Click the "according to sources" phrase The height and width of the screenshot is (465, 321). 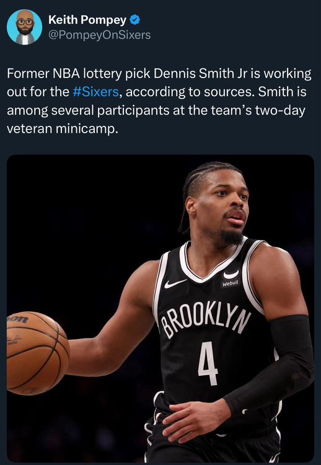tap(190, 92)
